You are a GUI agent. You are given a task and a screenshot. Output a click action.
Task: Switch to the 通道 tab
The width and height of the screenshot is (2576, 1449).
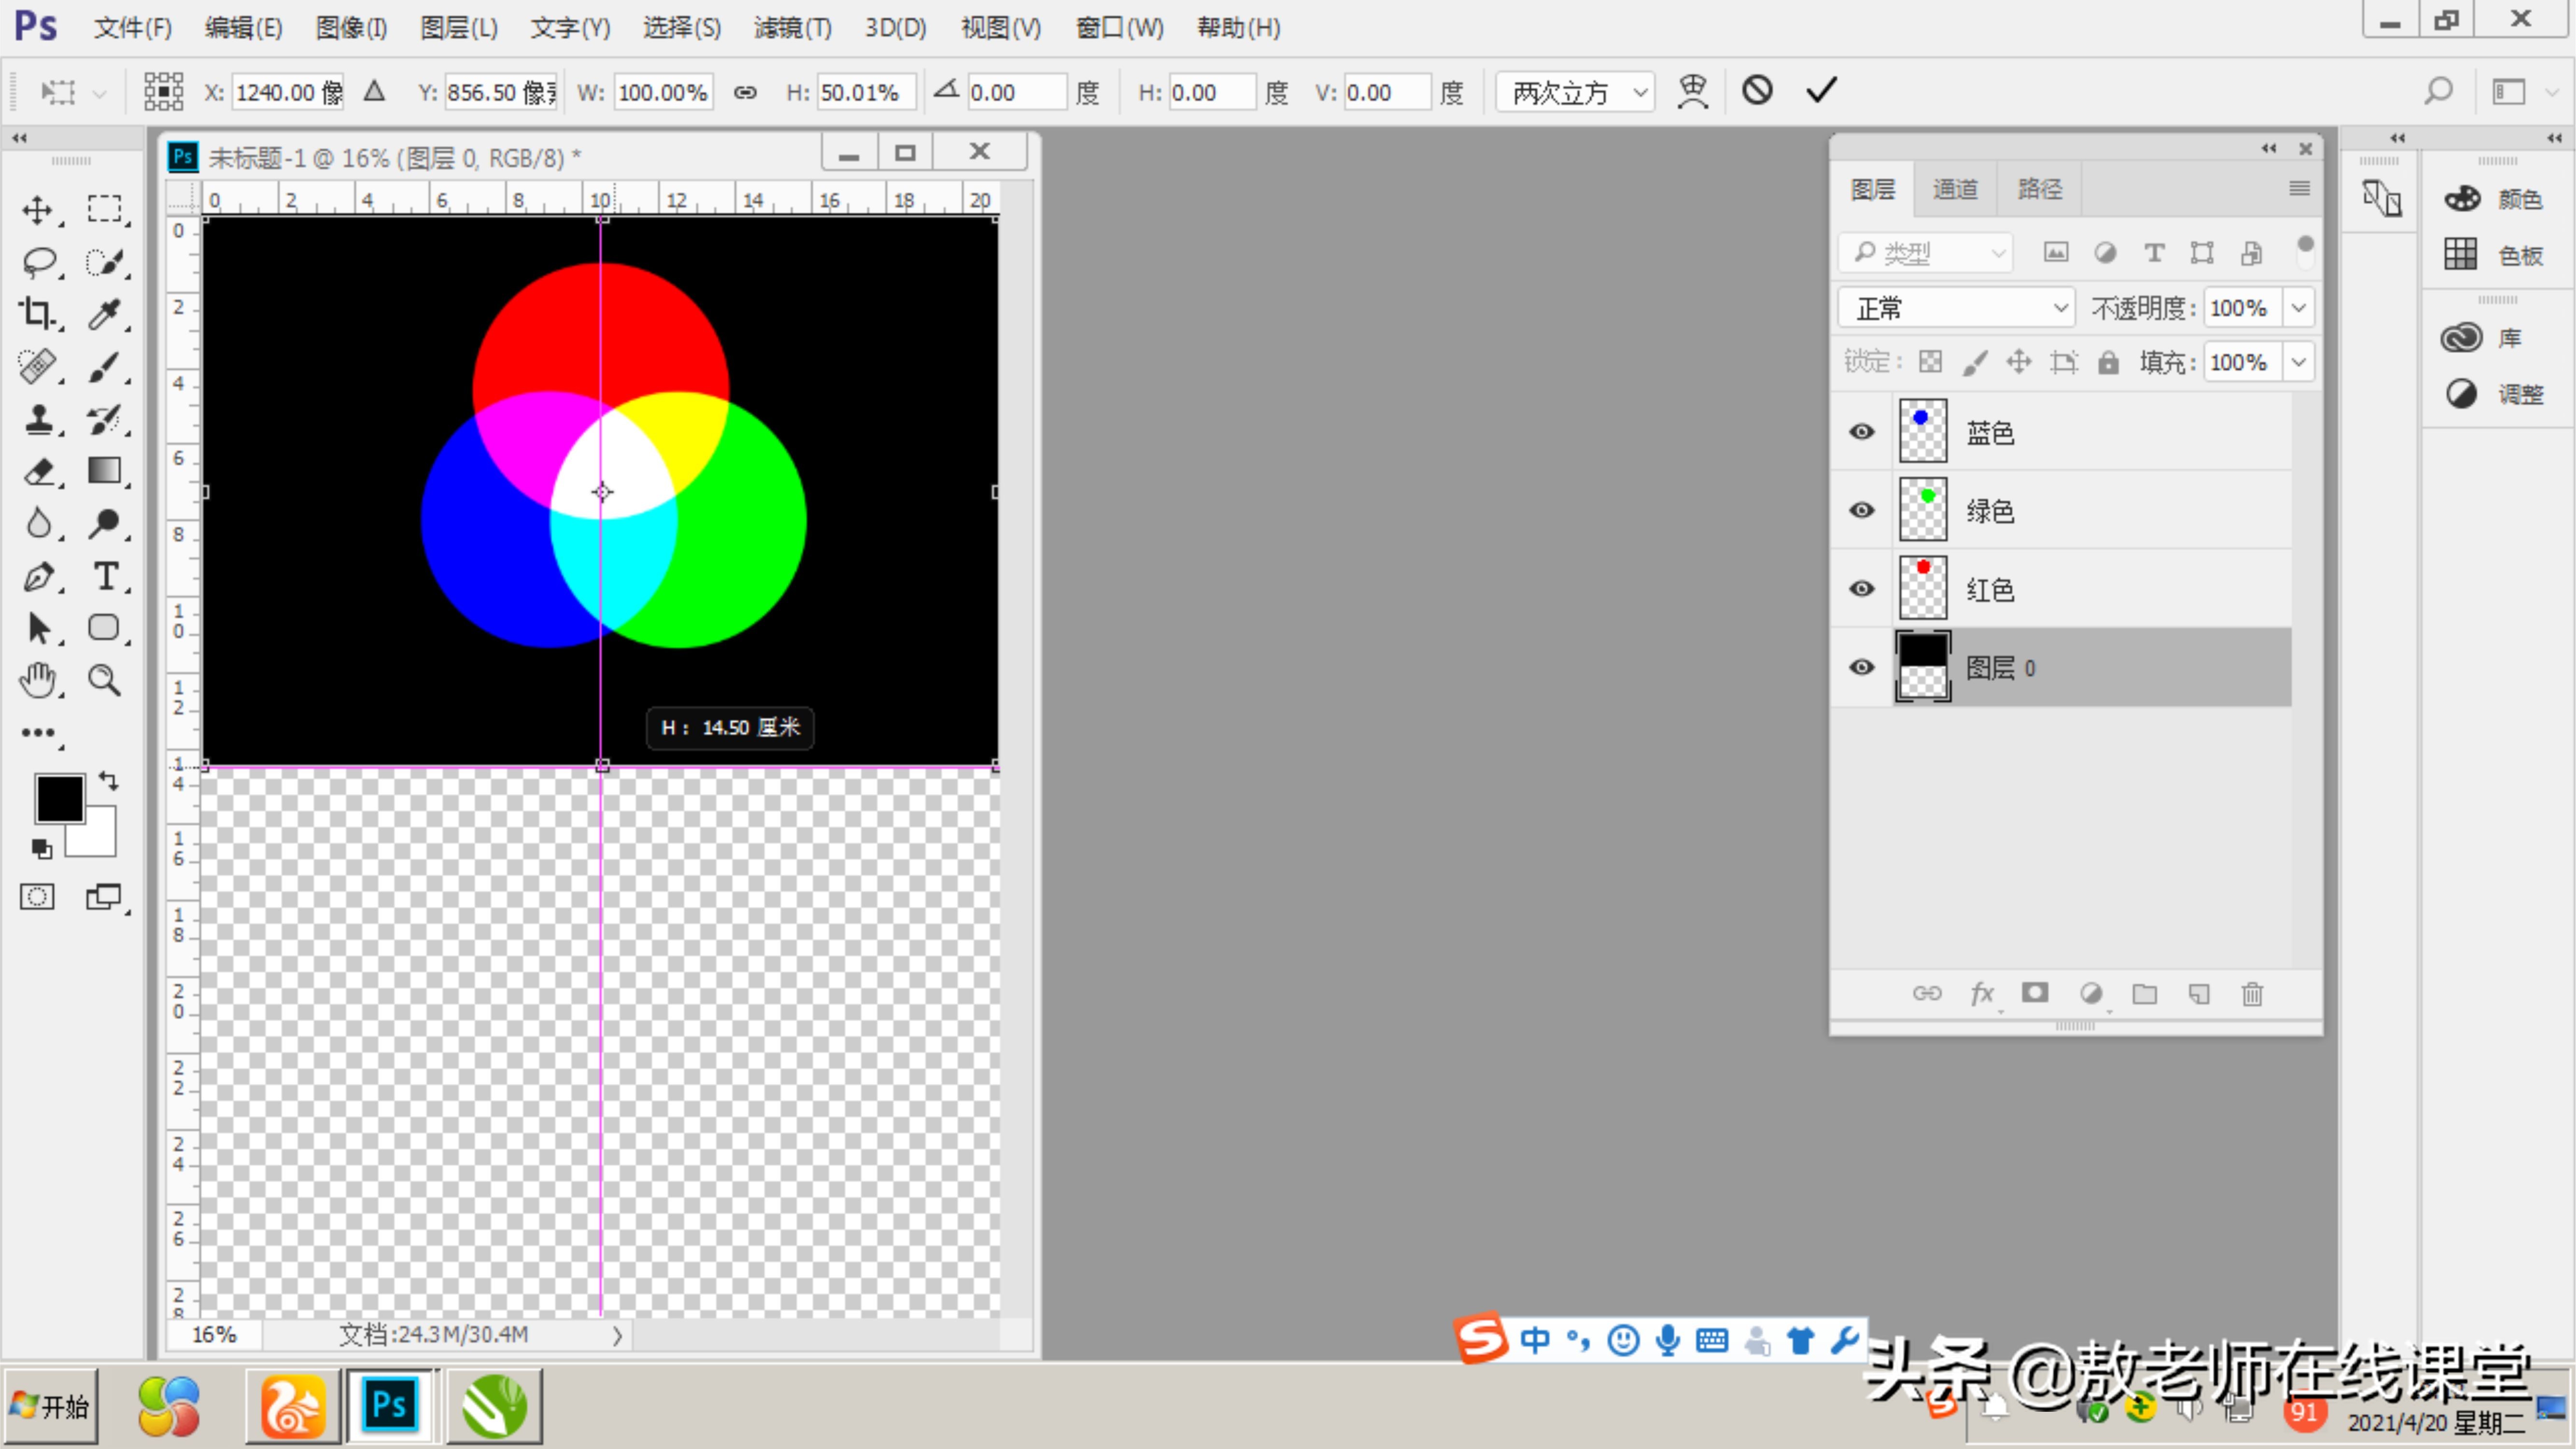point(1954,189)
